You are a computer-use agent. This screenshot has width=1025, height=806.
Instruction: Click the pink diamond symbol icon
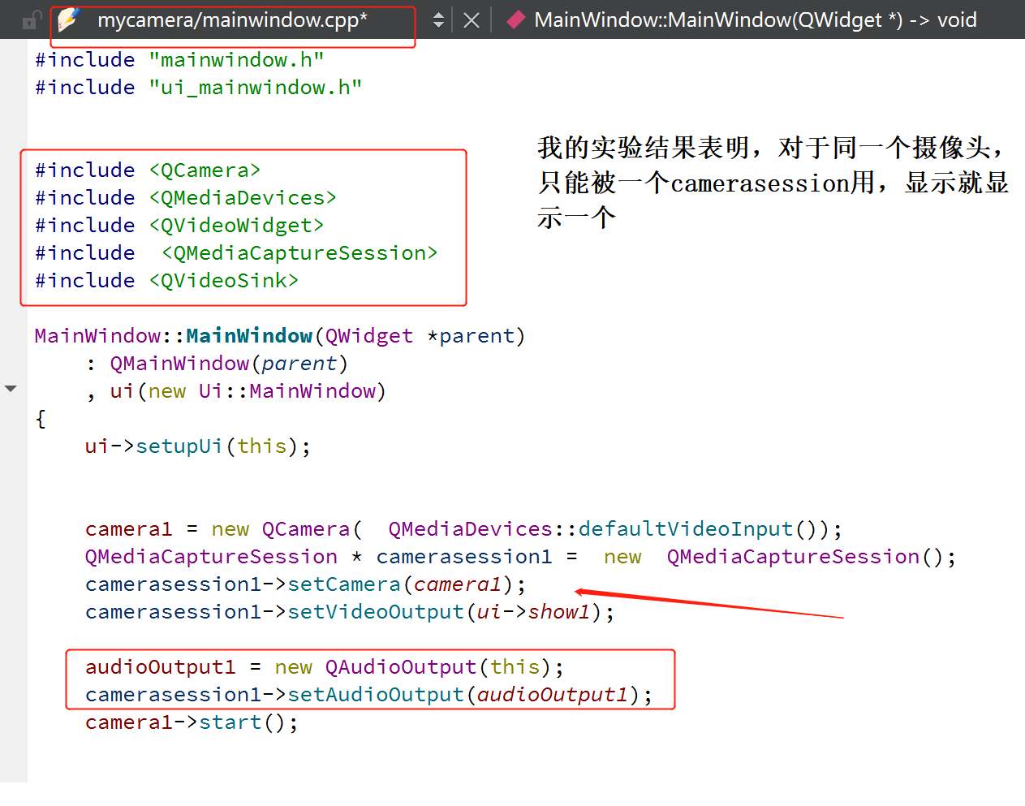pyautogui.click(x=515, y=20)
